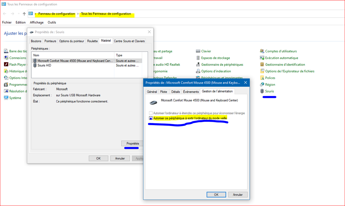The image size is (345, 206).
Task: Click the Connexions icon in Control Panel
Action: pyautogui.click(x=6, y=58)
